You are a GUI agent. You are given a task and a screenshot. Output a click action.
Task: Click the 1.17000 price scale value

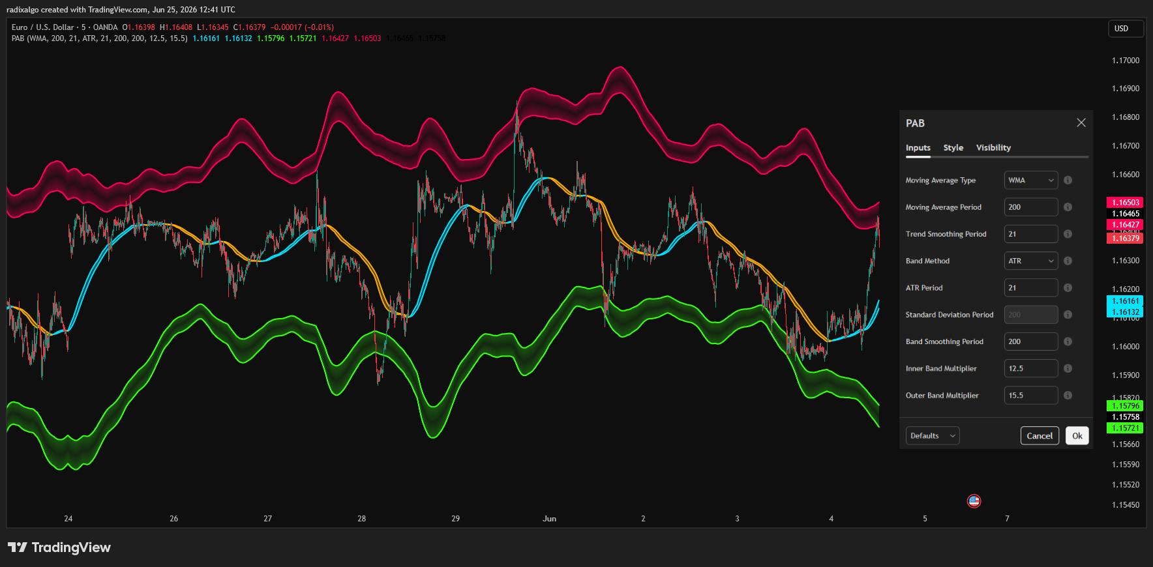pyautogui.click(x=1126, y=61)
